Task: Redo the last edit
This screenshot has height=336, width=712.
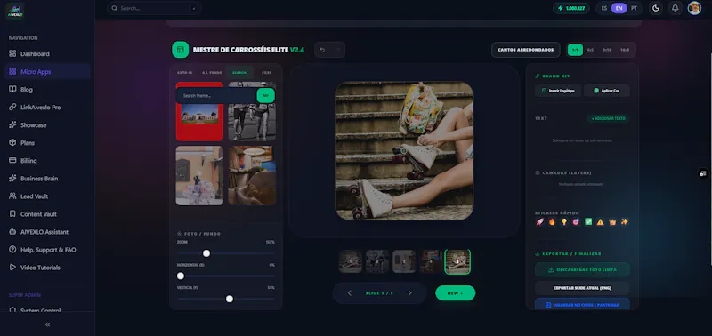Action: [x=337, y=50]
